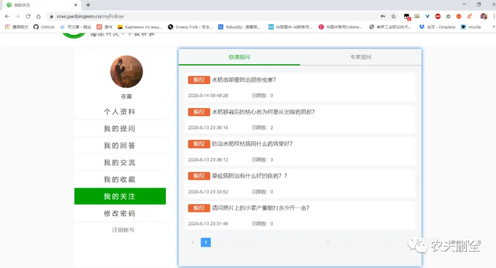The image size is (496, 268).
Task: Switch to the 快速提问 tab
Action: pyautogui.click(x=239, y=57)
